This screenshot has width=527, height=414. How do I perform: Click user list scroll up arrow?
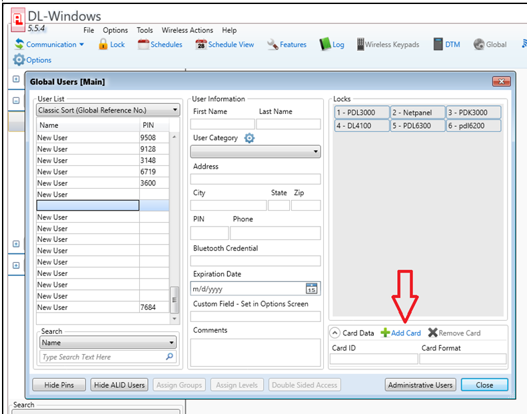(175, 137)
